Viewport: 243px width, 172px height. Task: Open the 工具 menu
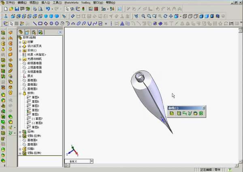click(57, 2)
